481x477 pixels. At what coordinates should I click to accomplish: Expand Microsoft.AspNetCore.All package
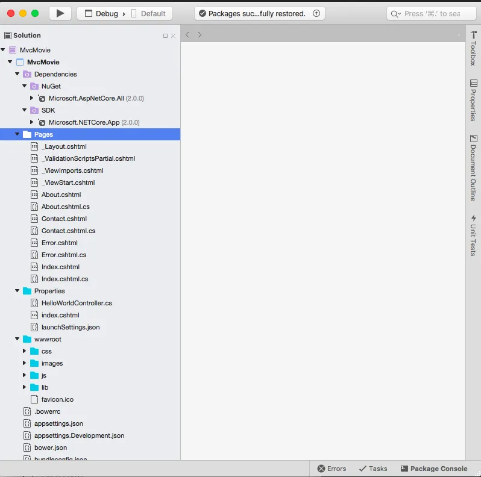pyautogui.click(x=31, y=98)
